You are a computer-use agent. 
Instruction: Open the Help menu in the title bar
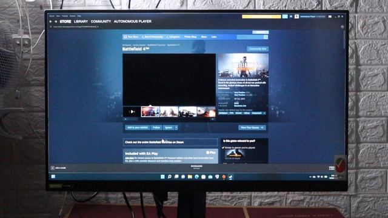pos(79,16)
